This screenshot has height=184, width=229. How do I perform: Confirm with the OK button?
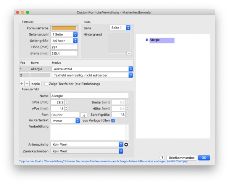(x=204, y=158)
